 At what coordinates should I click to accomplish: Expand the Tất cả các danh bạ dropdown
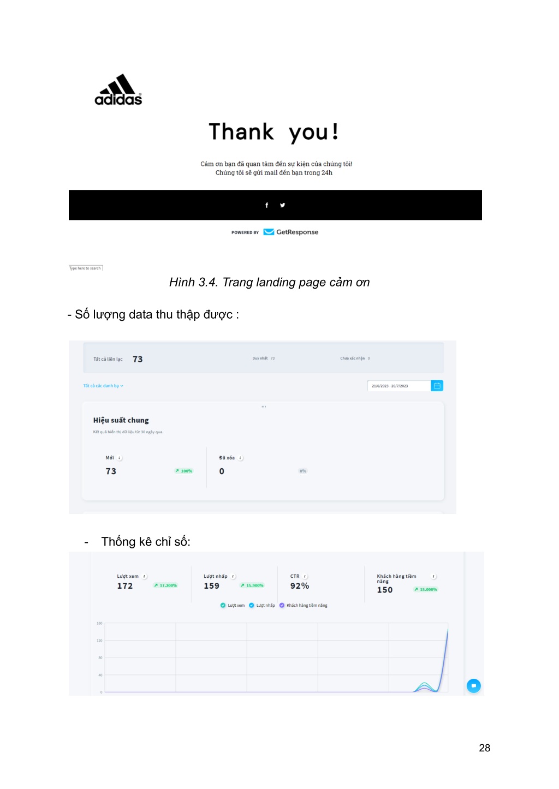click(103, 386)
